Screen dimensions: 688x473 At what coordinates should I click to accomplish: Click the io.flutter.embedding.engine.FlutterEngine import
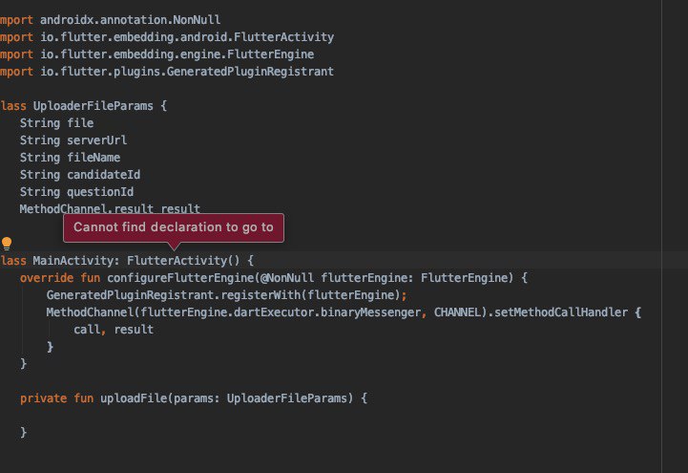point(177,54)
